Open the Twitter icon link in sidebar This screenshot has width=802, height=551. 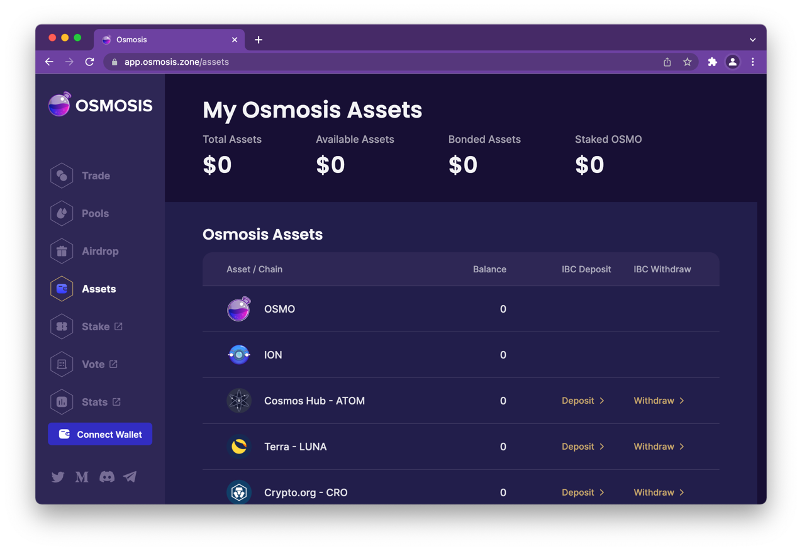click(58, 477)
